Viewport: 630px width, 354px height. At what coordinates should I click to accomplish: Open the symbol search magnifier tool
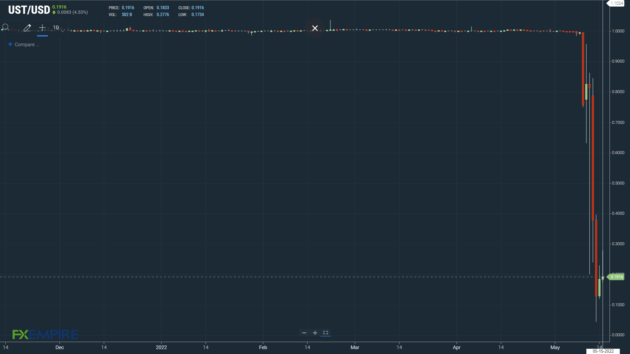[6, 28]
